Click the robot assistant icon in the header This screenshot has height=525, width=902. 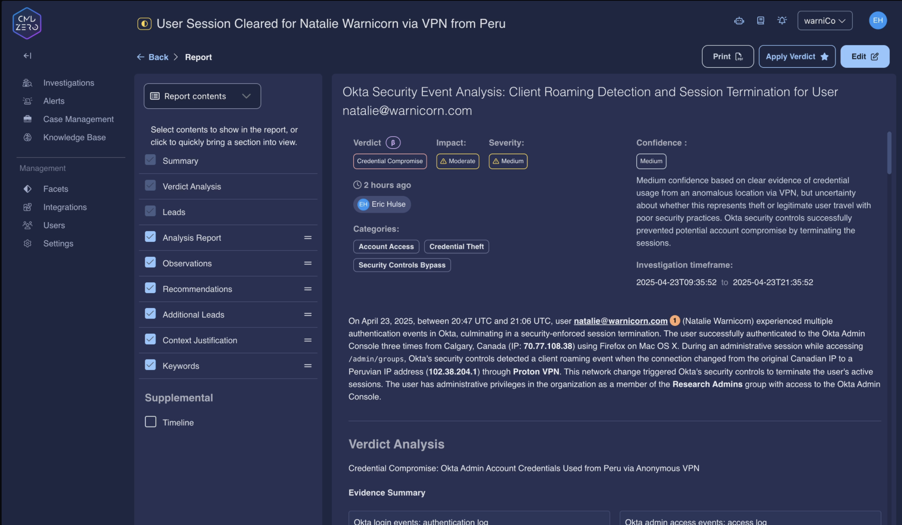tap(739, 21)
